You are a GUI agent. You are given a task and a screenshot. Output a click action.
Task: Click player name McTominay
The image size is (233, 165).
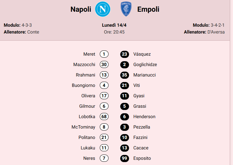tap(84, 127)
